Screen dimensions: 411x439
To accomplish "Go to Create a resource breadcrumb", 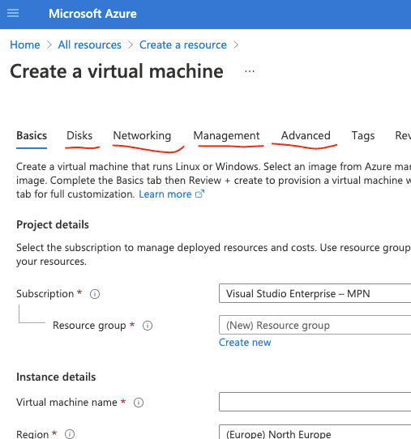I will coord(183,45).
